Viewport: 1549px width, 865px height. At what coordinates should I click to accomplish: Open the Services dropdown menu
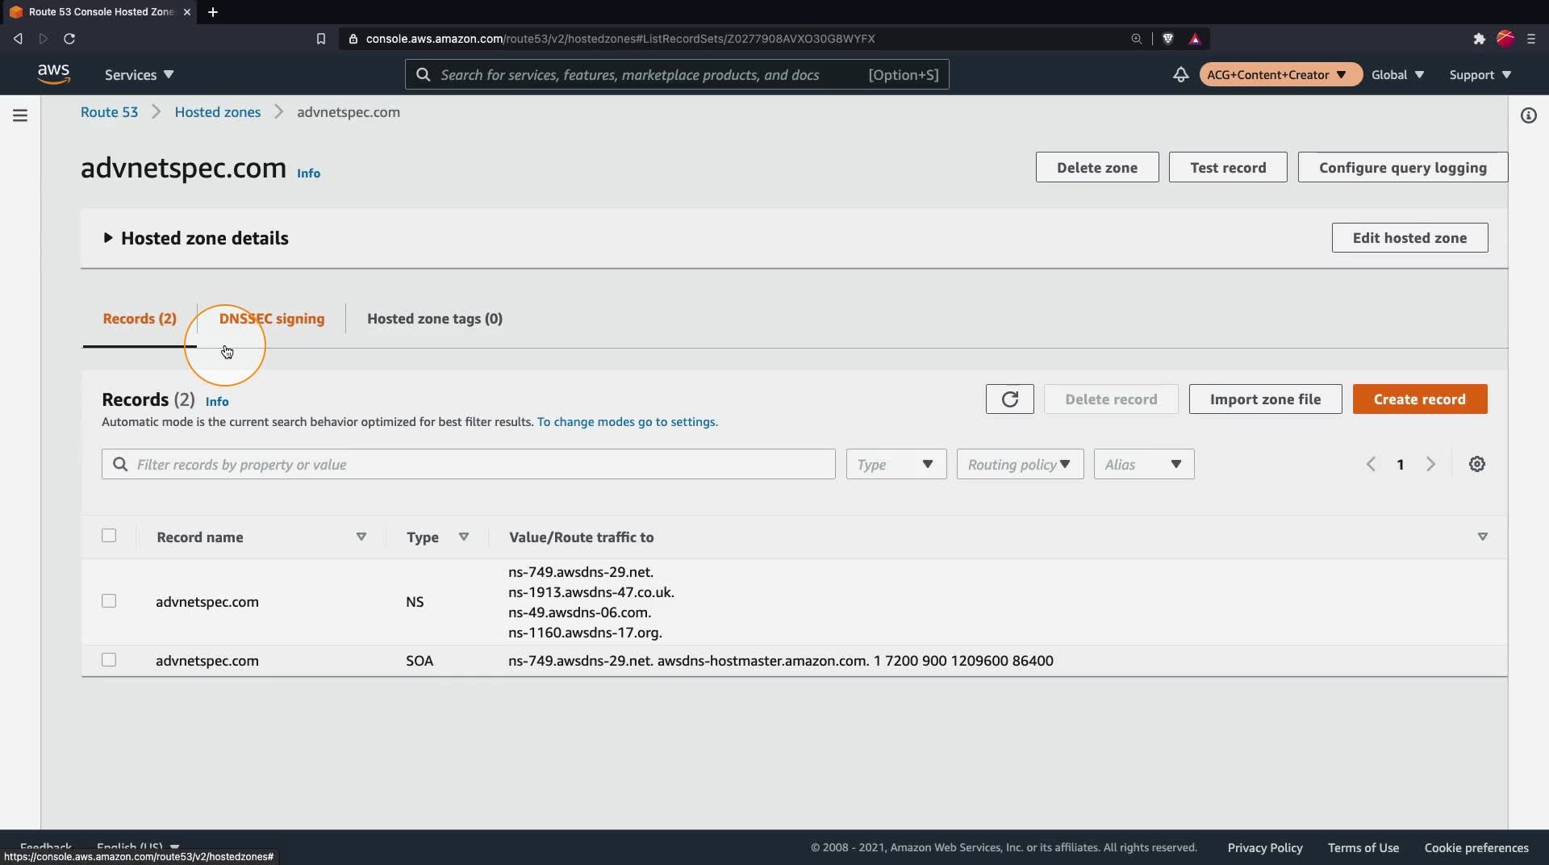click(139, 74)
